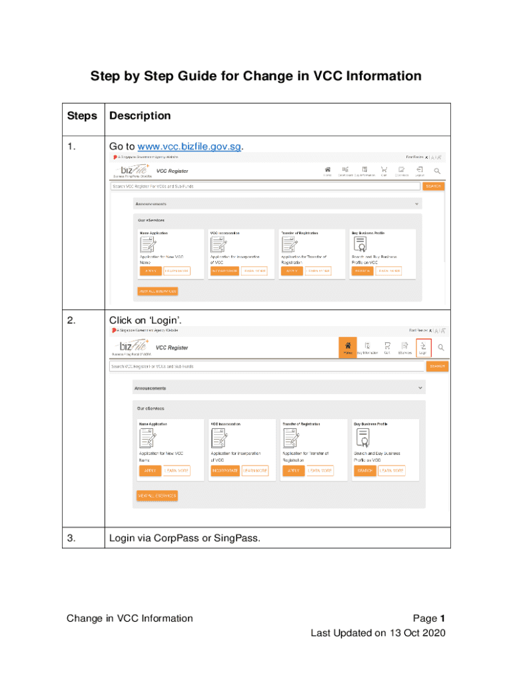The width and height of the screenshot is (513, 683).
Task: Click Learn More under Name Application in step 2
Action: 177,471
